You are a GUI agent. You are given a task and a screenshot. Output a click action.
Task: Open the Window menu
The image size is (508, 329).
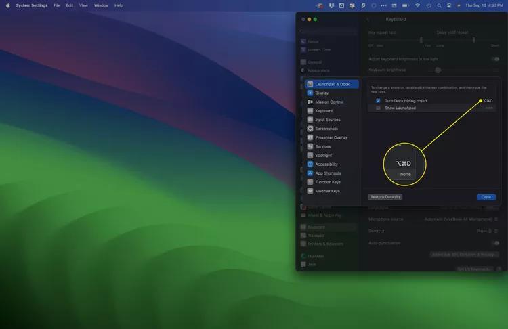(101, 5)
